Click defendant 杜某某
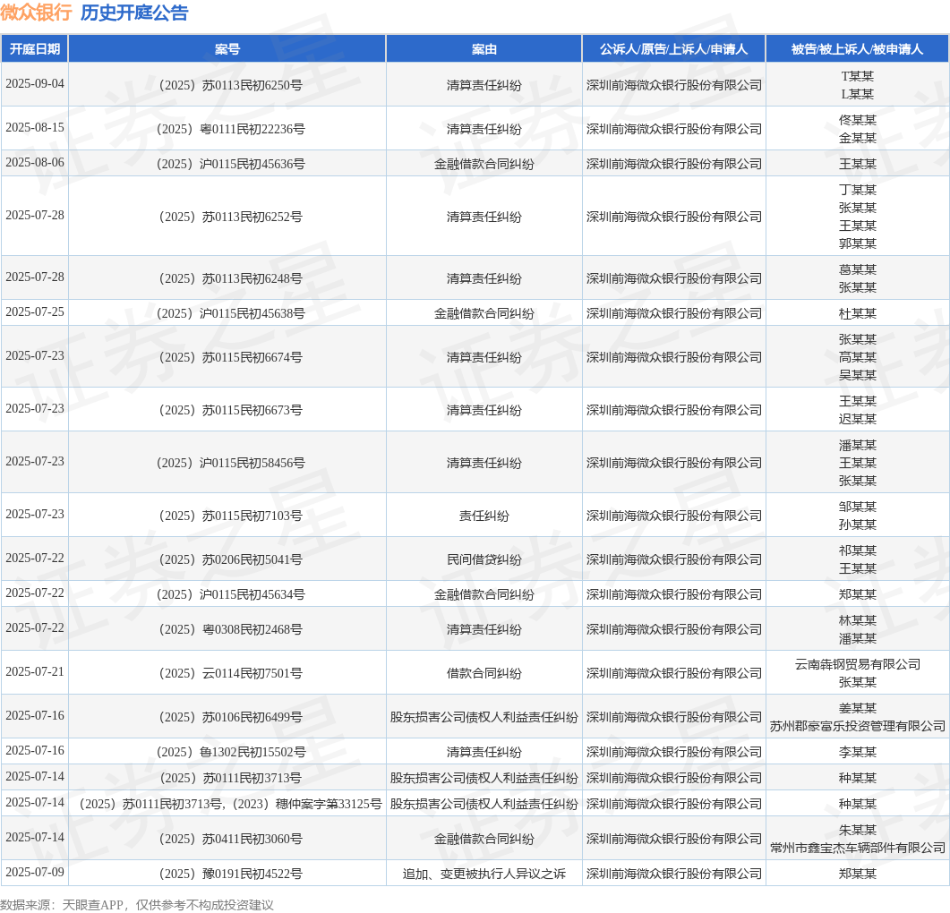The width and height of the screenshot is (950, 913). point(857,314)
